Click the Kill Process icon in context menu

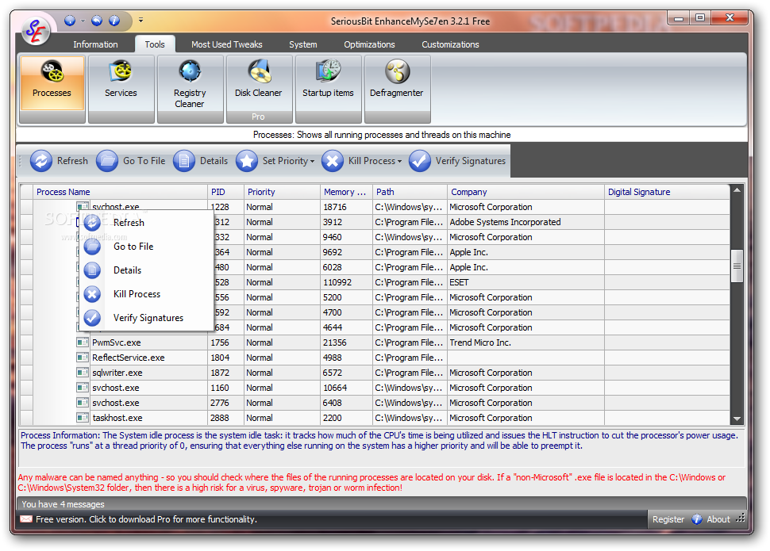click(92, 294)
